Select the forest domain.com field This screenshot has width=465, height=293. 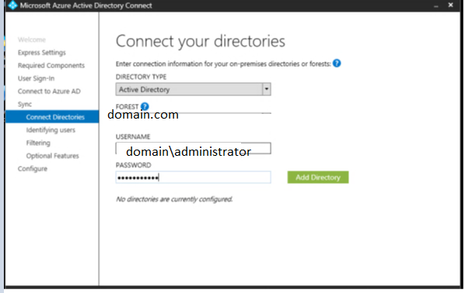coord(193,115)
